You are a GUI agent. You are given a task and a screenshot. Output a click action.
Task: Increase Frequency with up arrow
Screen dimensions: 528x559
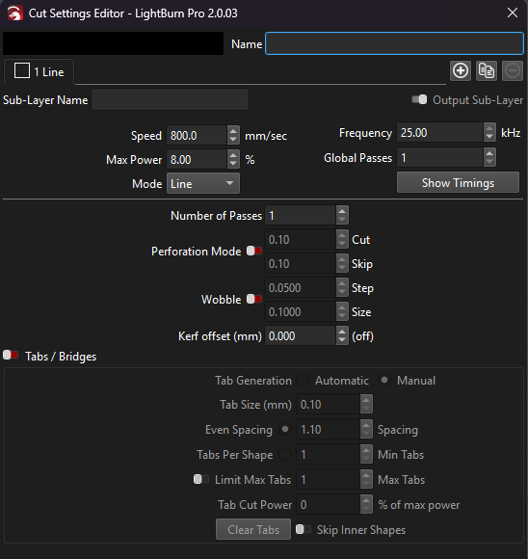click(x=489, y=128)
